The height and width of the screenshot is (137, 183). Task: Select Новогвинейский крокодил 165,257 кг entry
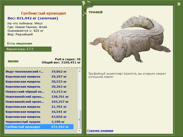(39, 102)
